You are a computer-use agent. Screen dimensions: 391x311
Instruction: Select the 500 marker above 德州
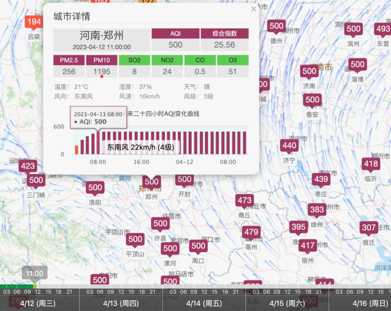(276, 26)
